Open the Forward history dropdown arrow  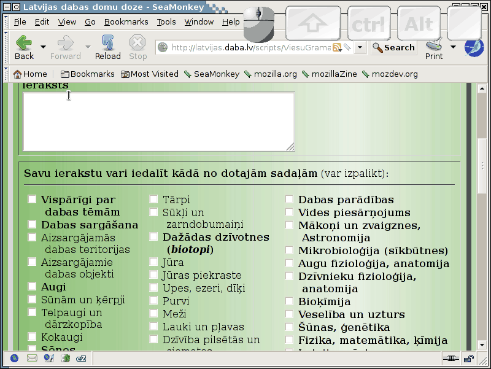tap(88, 47)
